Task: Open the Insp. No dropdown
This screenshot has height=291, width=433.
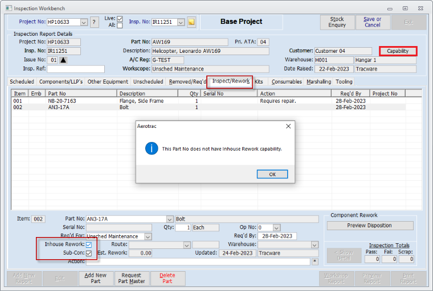Action: pyautogui.click(x=181, y=22)
